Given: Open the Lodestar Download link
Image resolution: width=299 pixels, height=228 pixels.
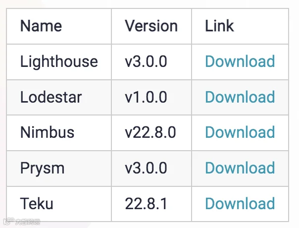Looking at the screenshot, I should click(x=240, y=97).
